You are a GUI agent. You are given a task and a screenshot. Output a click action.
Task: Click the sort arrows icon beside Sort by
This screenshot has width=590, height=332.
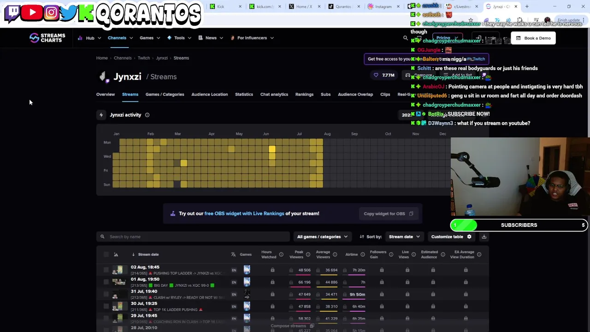(x=361, y=237)
